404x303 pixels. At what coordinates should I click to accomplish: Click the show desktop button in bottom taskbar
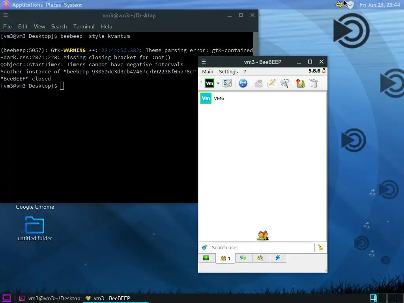click(x=6, y=298)
